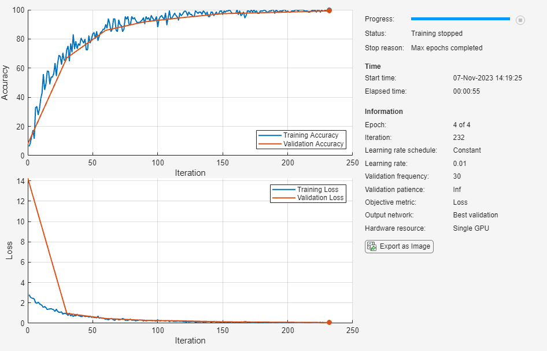Click the Max epochs completed stop reason
The width and height of the screenshot is (547, 351).
pyautogui.click(x=446, y=48)
